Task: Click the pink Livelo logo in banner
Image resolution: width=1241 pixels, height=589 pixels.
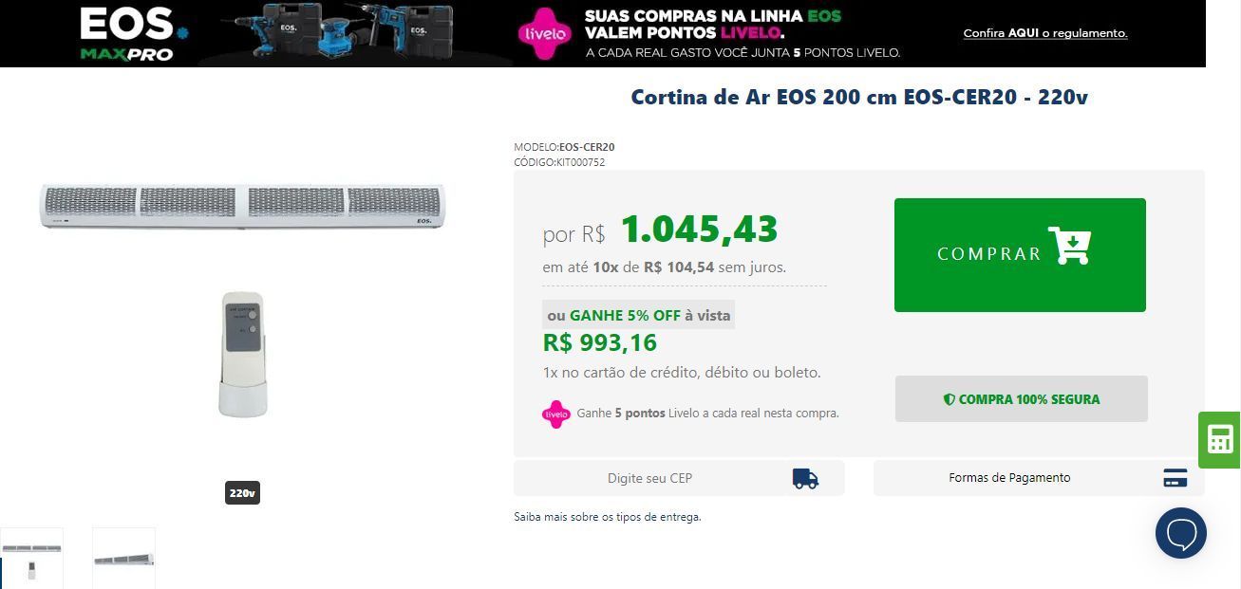Action: pos(545,34)
